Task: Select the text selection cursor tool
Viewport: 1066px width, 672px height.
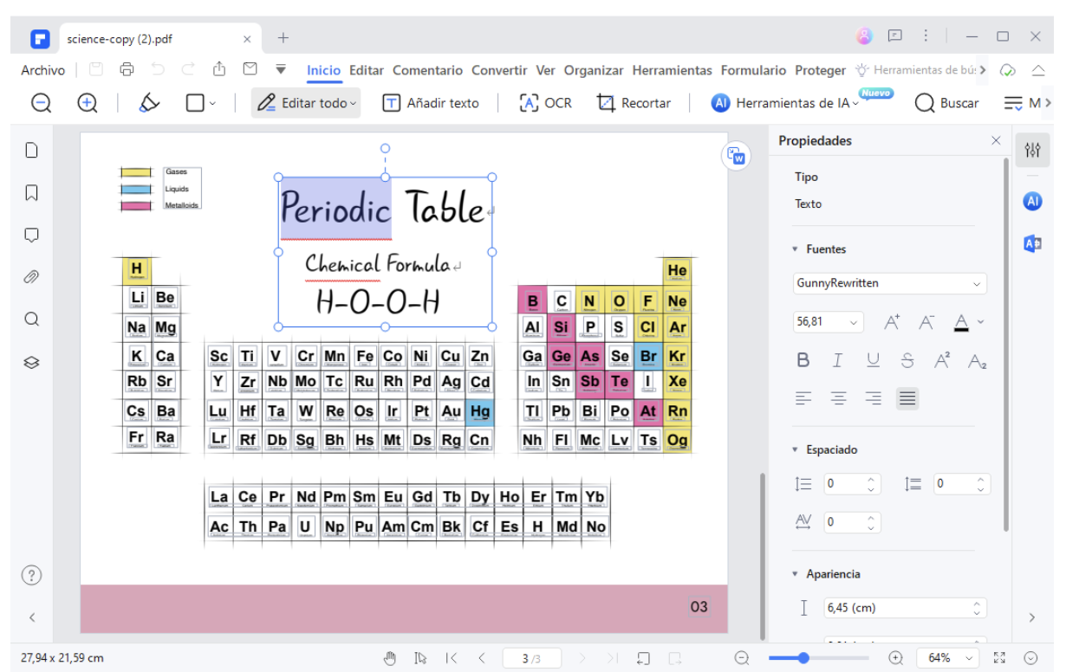Action: tap(420, 658)
